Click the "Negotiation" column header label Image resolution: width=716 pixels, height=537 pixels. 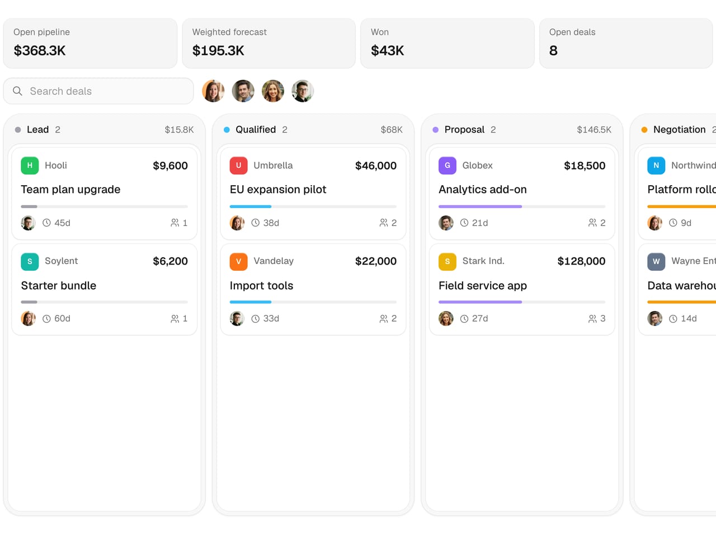click(x=680, y=130)
